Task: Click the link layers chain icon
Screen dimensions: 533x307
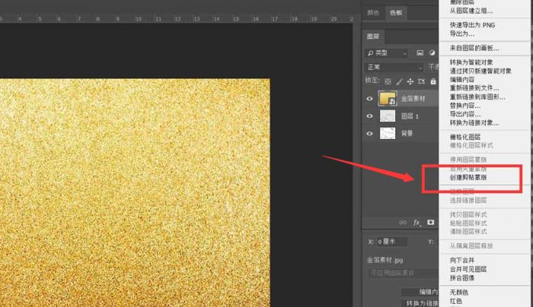Action: click(403, 223)
